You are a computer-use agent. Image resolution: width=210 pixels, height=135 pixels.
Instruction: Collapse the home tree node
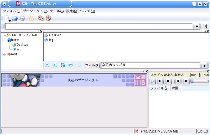point(4,40)
